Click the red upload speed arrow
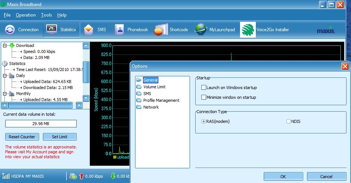This screenshot has width=351, height=183. point(81,176)
